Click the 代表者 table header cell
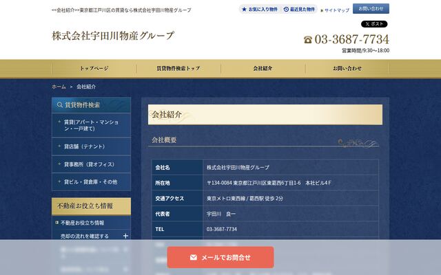 click(178, 214)
